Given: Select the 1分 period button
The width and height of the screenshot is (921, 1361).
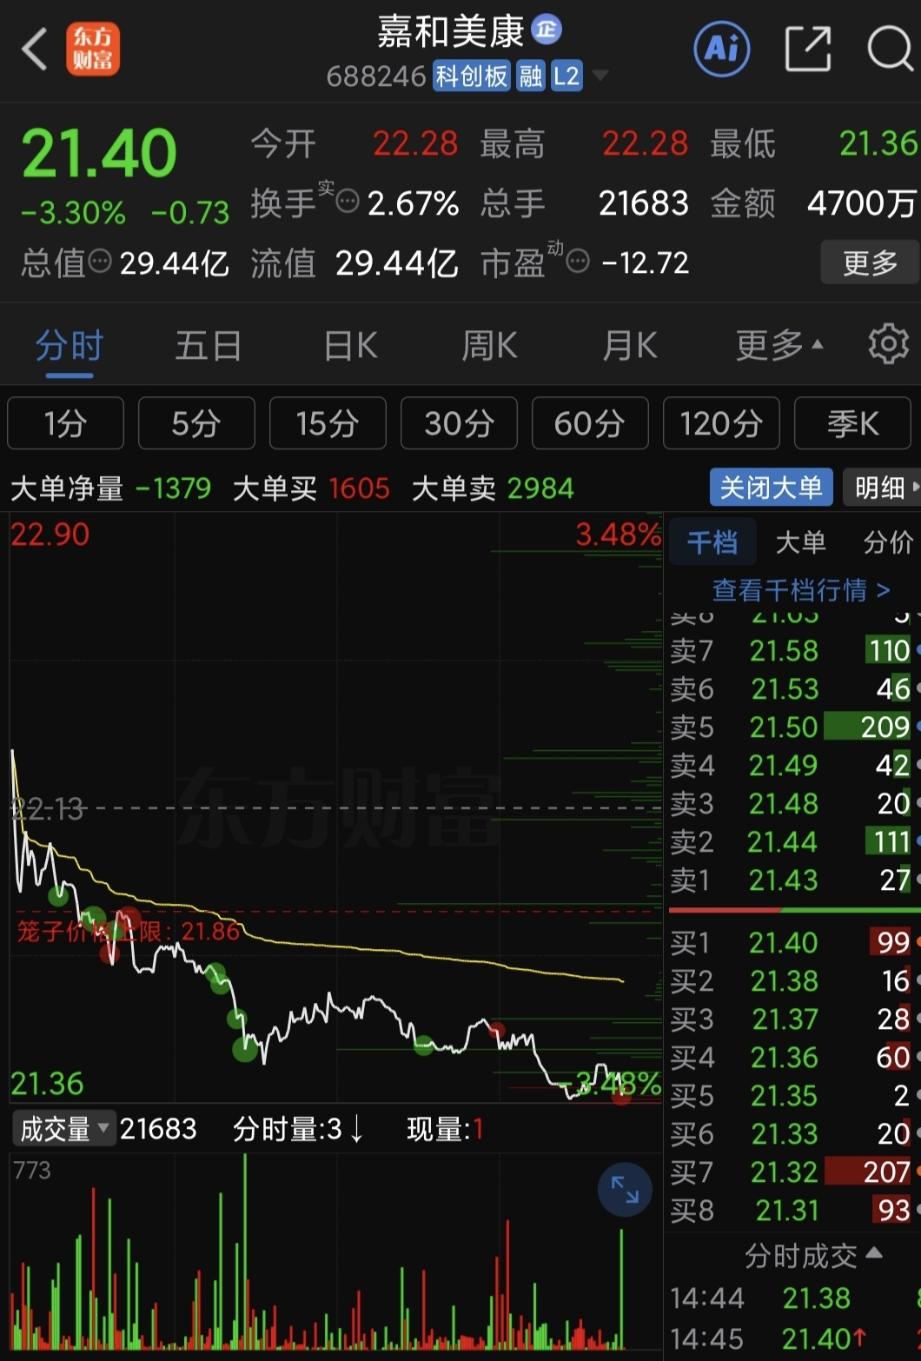Looking at the screenshot, I should pos(65,423).
